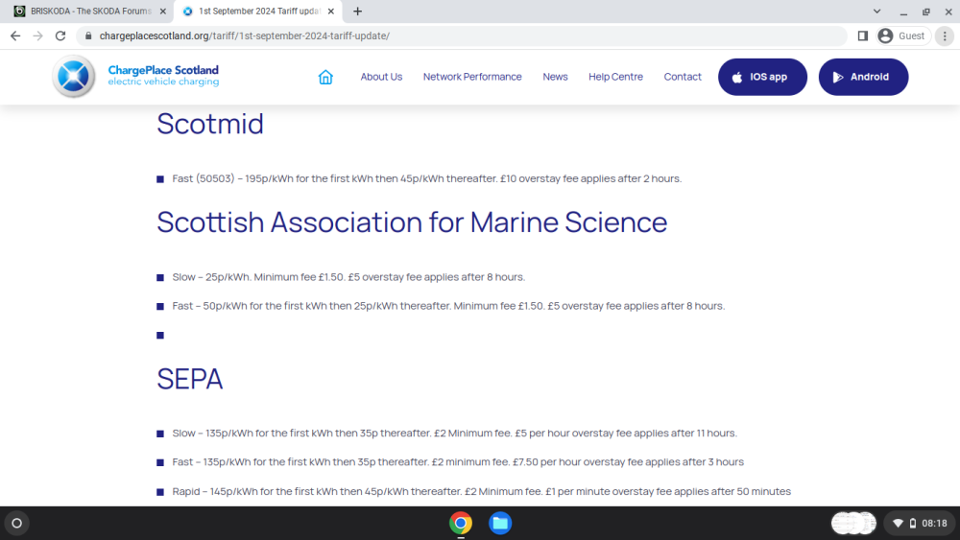
Task: Close the Tariff update tab
Action: click(330, 11)
